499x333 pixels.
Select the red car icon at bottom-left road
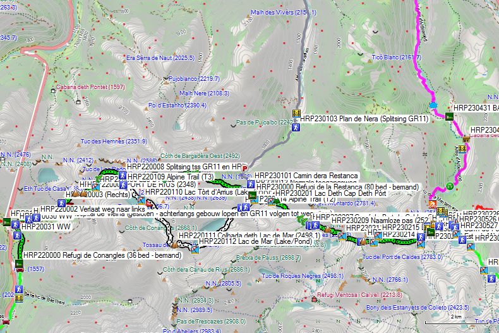coord(6,322)
